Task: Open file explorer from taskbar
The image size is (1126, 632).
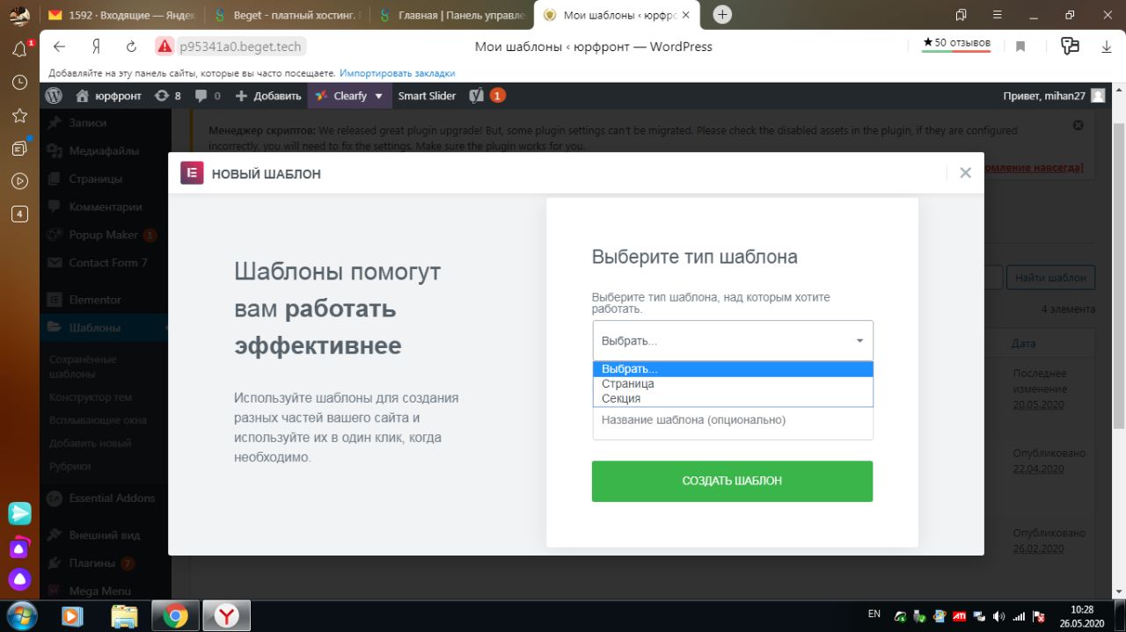Action: click(124, 615)
